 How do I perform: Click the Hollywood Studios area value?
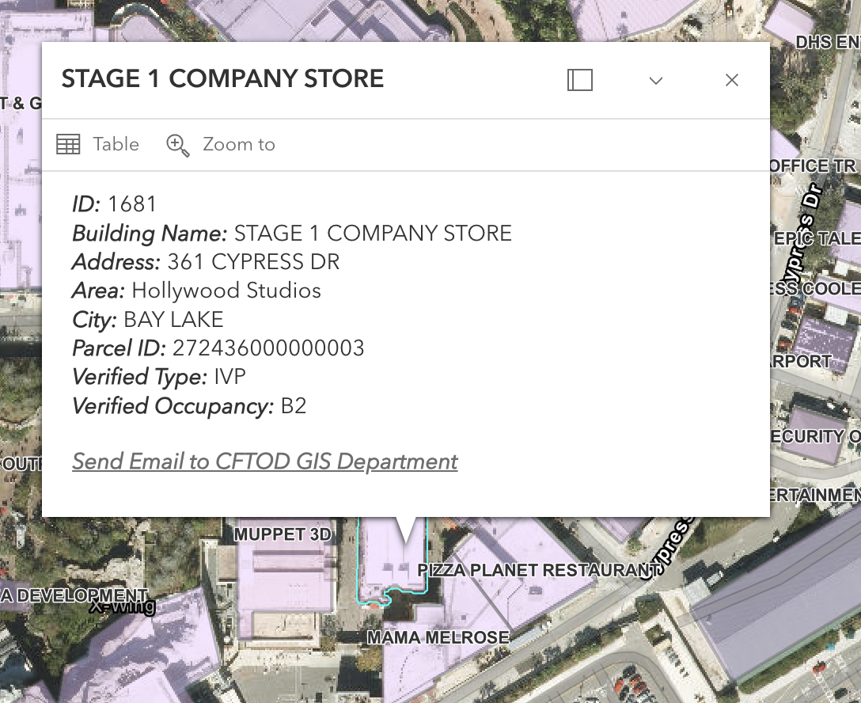point(226,291)
